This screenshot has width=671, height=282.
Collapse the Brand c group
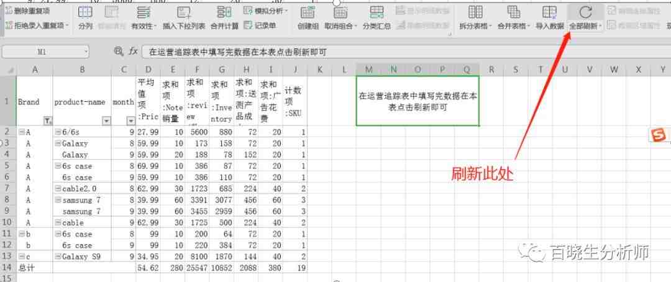click(21, 257)
